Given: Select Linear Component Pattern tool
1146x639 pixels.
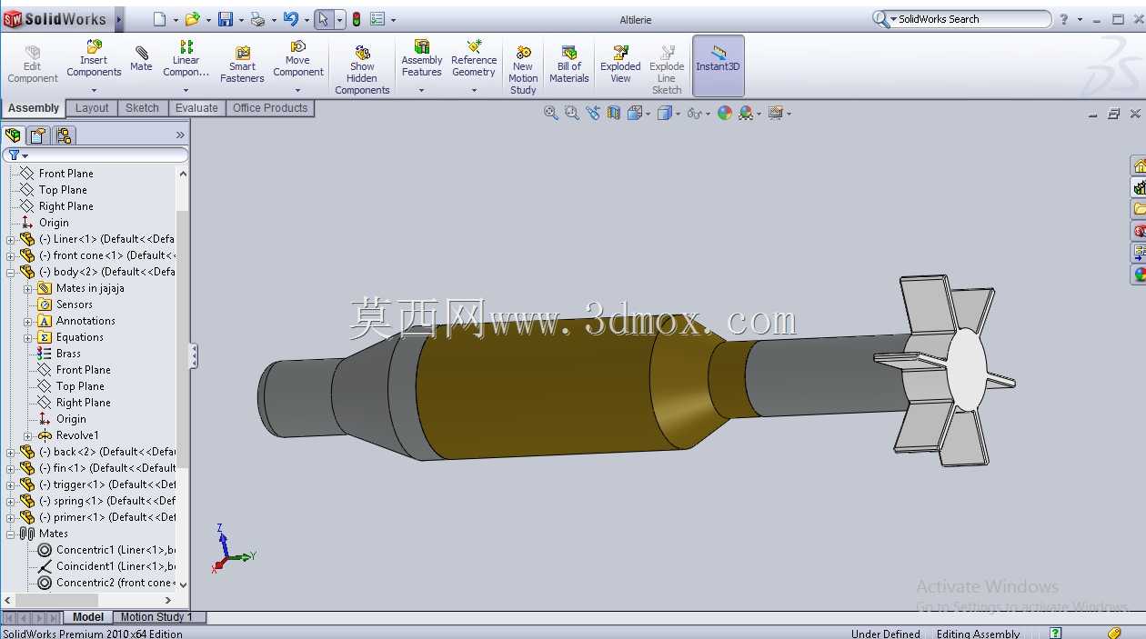Looking at the screenshot, I should coord(186,59).
